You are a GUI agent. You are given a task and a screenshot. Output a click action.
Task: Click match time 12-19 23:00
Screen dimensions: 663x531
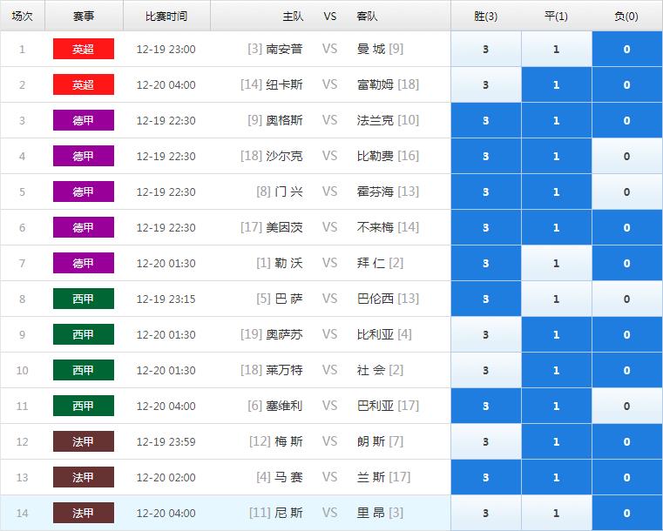coord(166,49)
